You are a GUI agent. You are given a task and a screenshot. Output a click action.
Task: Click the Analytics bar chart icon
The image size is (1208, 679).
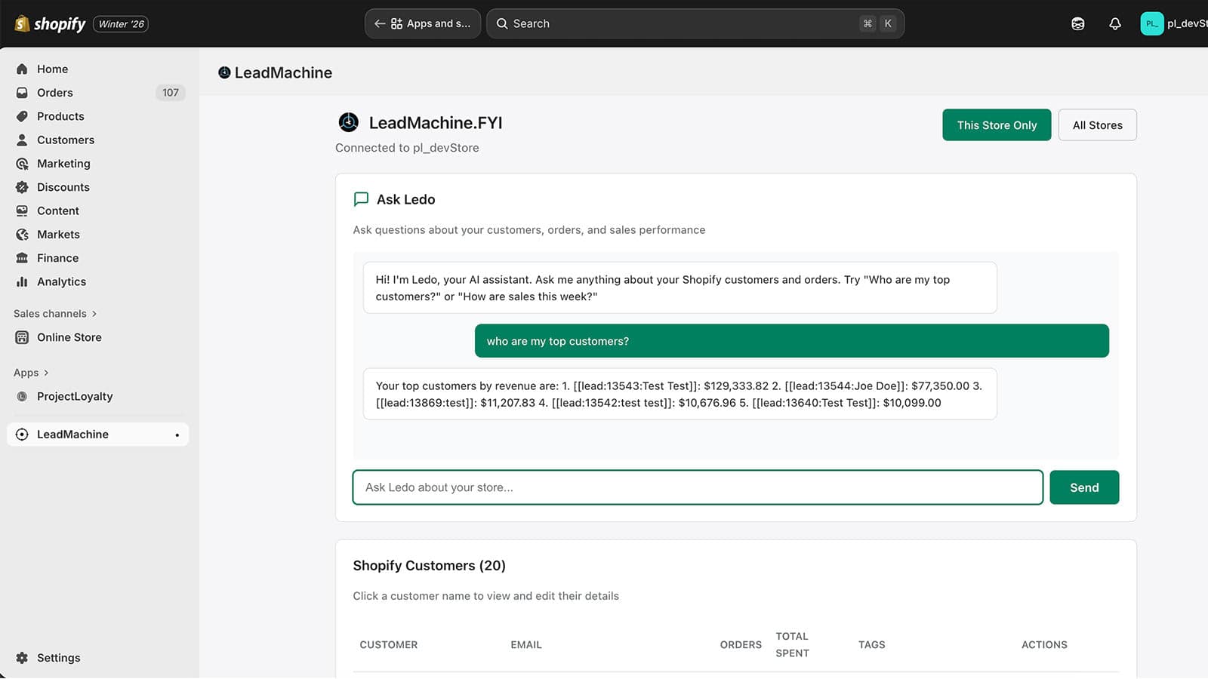pyautogui.click(x=22, y=281)
